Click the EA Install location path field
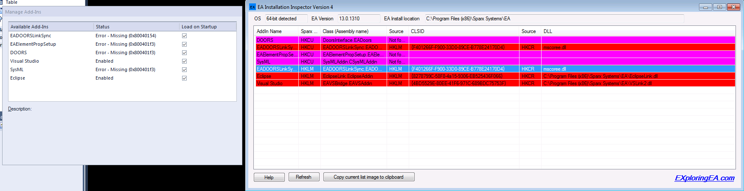Image resolution: width=744 pixels, height=191 pixels. 554,19
